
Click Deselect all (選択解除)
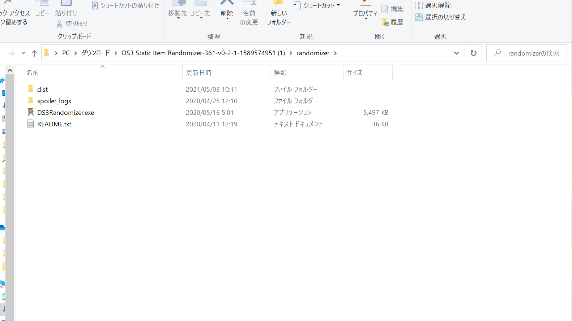pyautogui.click(x=433, y=5)
